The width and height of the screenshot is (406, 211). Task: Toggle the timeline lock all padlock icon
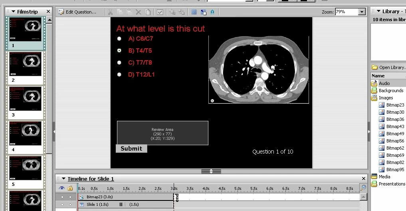(70, 188)
